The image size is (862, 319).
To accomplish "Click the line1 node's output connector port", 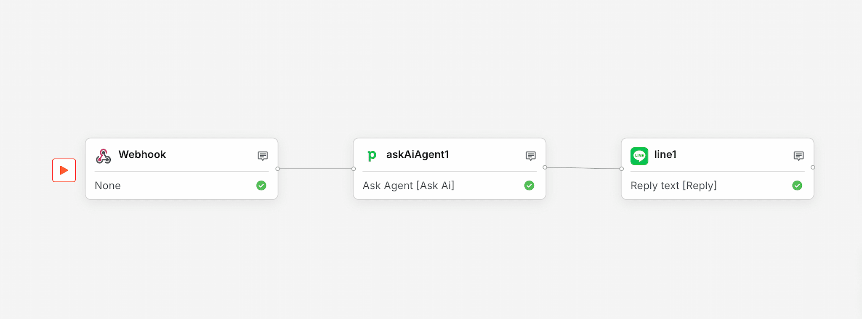I will tap(813, 167).
